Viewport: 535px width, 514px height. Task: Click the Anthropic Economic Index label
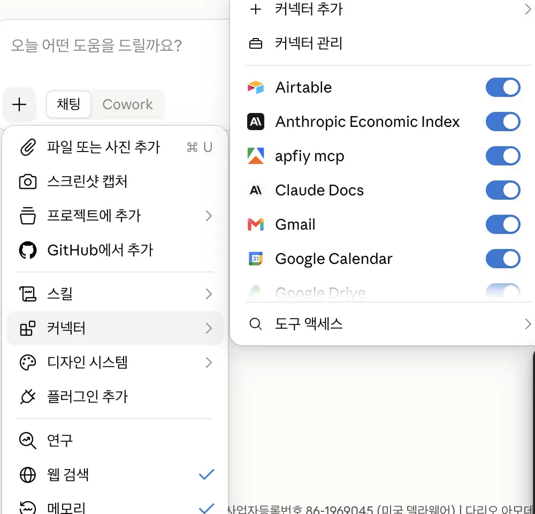pos(368,122)
